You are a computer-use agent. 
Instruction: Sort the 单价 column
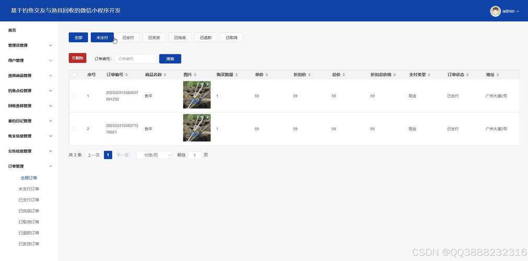[267, 75]
